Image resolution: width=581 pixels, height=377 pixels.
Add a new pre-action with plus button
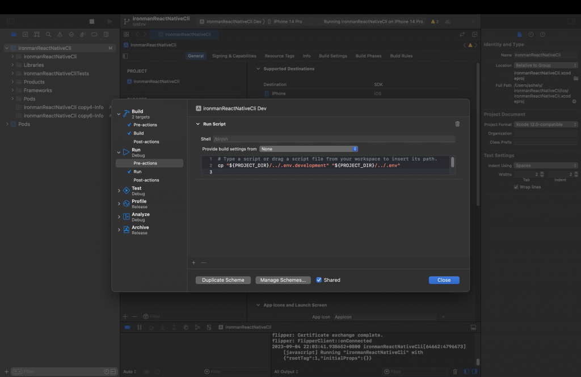(x=193, y=262)
